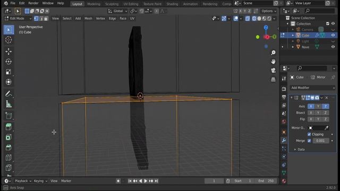This screenshot has height=191, width=340.
Task: Select the Cursor tool
Action: pos(8,40)
